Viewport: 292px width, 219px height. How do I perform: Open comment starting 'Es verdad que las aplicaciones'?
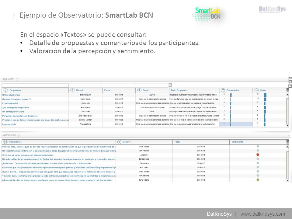pos(59,168)
